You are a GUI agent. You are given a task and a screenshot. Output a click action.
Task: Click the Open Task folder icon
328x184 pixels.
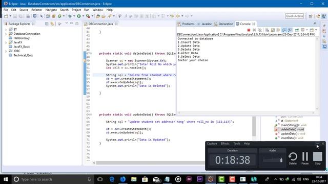pos(104,16)
